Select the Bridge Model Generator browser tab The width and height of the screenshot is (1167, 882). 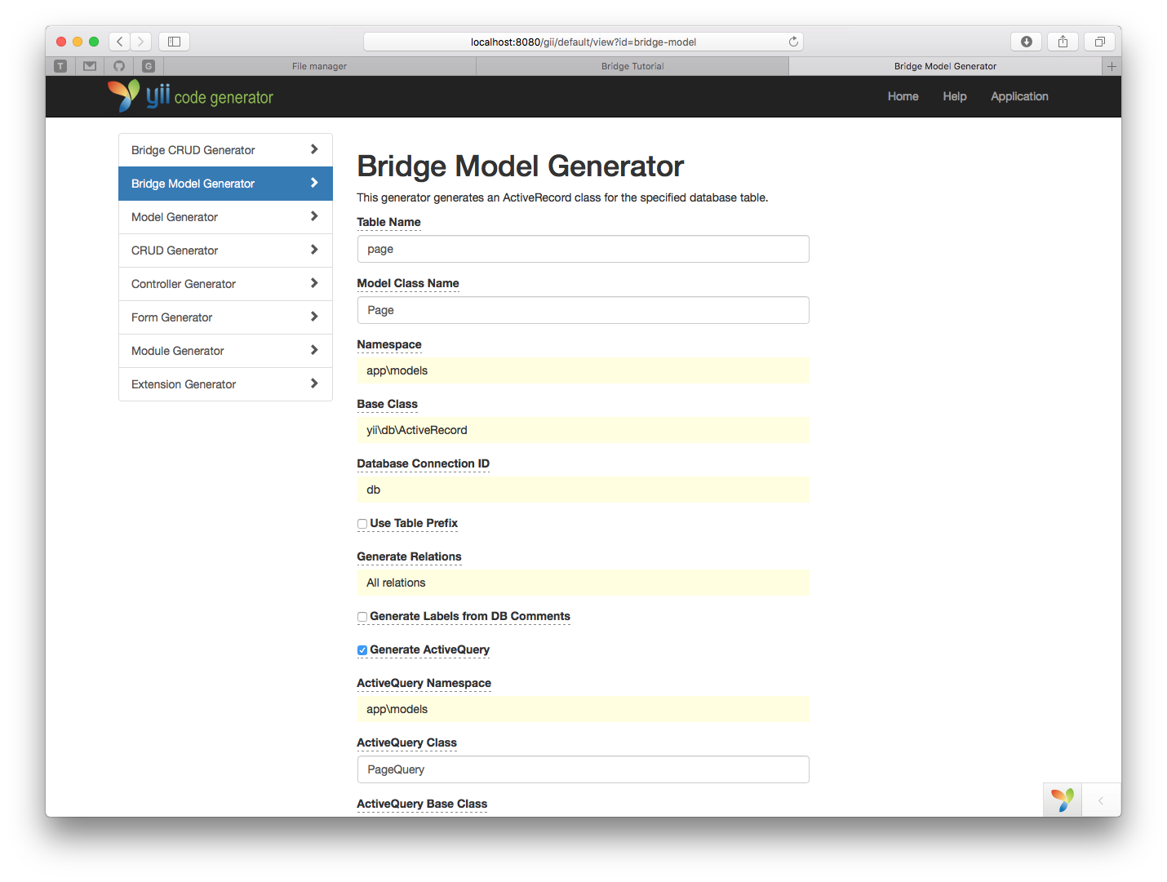point(945,66)
